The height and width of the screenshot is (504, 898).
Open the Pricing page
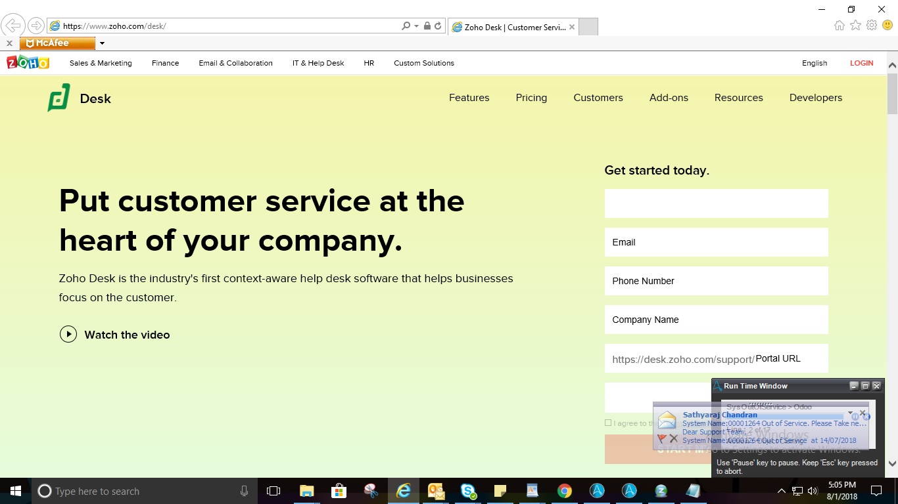coord(531,98)
